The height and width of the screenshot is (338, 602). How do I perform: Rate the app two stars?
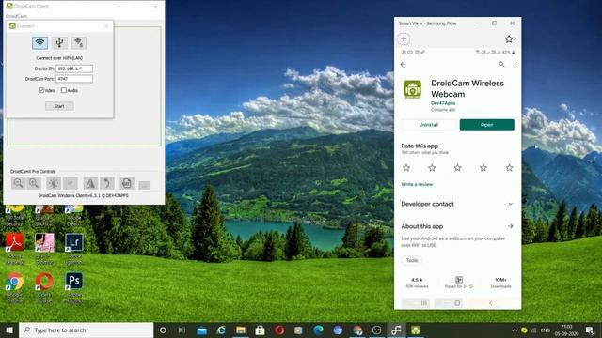click(432, 168)
